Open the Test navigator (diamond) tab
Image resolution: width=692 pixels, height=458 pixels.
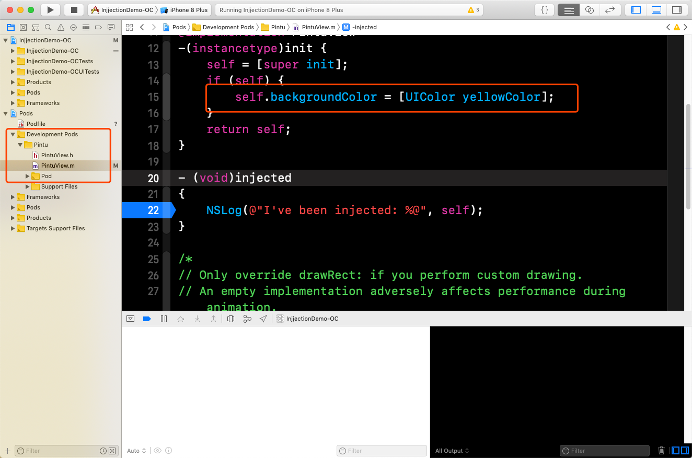click(73, 27)
